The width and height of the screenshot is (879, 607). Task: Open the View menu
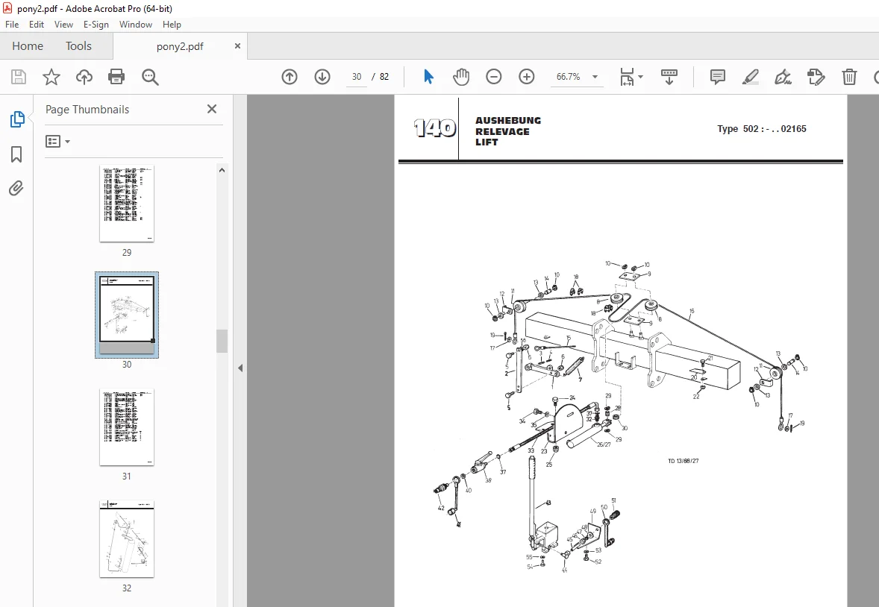tap(63, 25)
